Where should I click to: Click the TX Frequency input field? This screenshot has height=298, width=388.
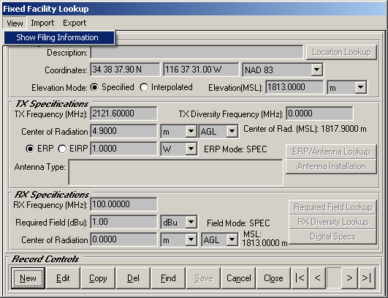pyautogui.click(x=123, y=113)
